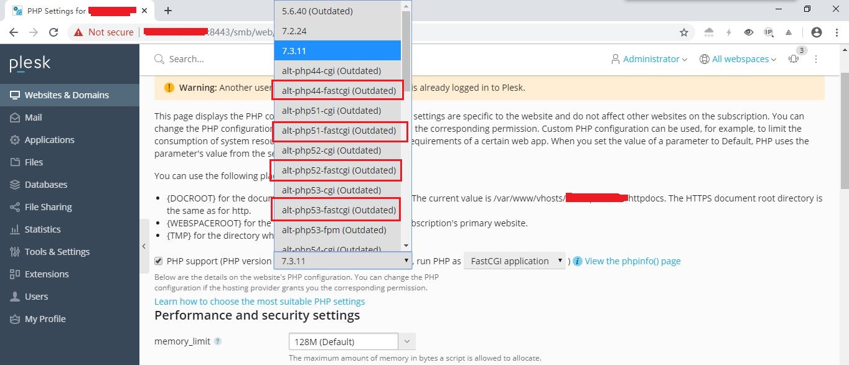Screen dimensions: 849x365
Task: Open the View the phpinfo() page link
Action: [x=632, y=261]
